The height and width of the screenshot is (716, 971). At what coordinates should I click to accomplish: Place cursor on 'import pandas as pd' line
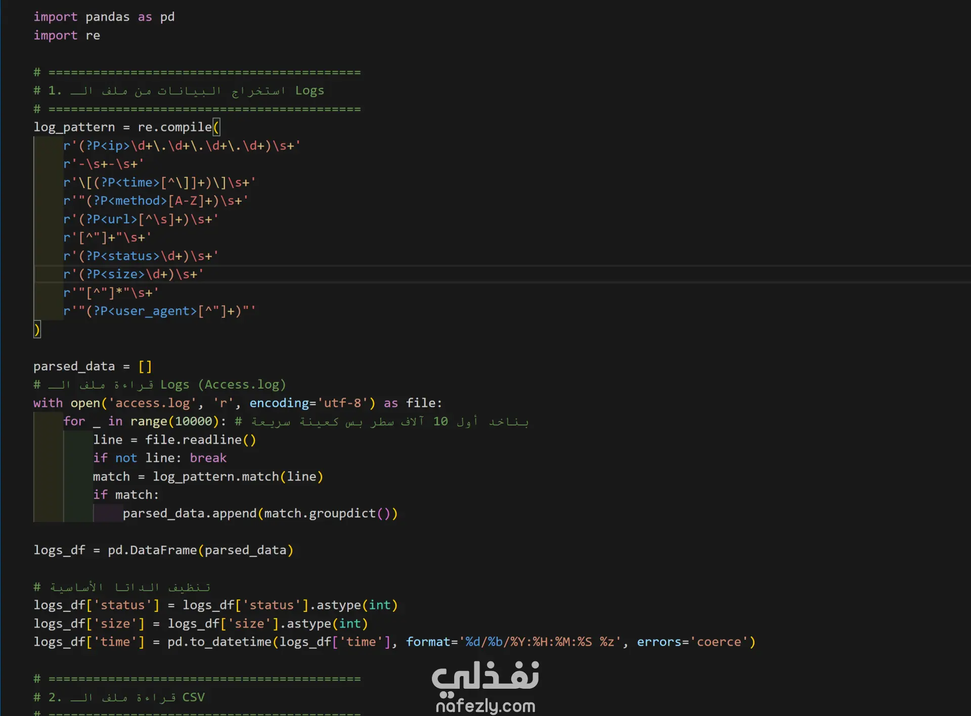click(x=104, y=17)
